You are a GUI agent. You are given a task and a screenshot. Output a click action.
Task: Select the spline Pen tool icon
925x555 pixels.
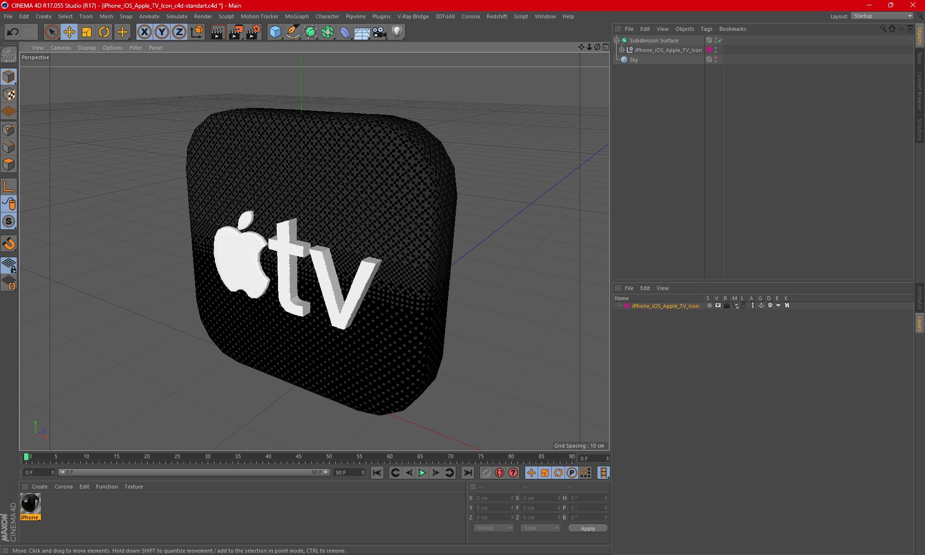(293, 32)
